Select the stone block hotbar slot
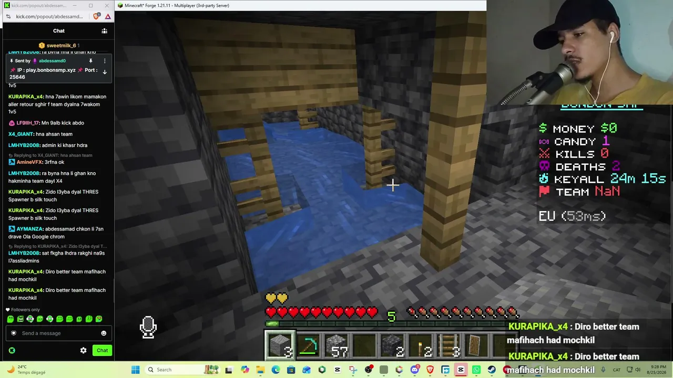Image resolution: width=673 pixels, height=378 pixels. [x=280, y=345]
